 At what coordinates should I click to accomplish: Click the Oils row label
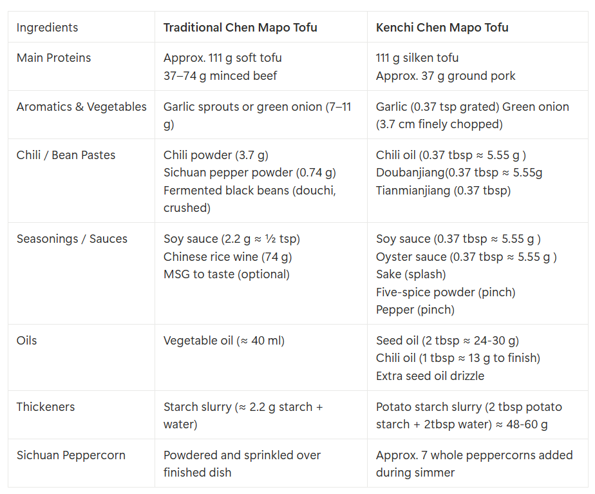(x=26, y=340)
